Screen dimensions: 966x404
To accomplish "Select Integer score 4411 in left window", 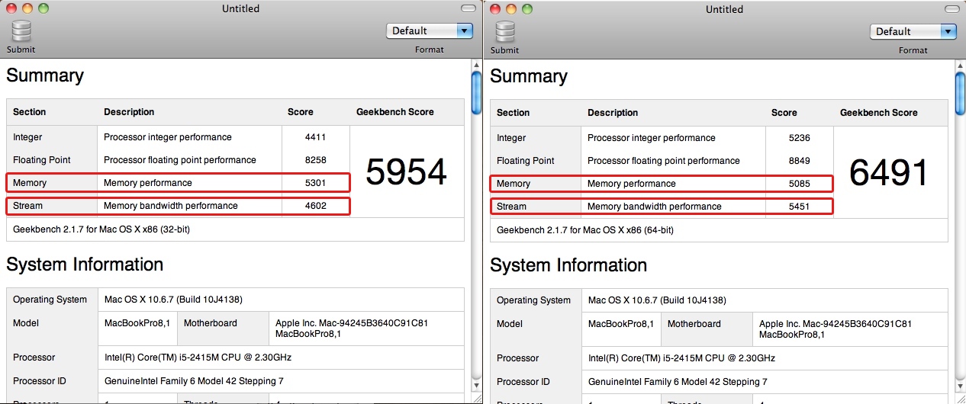I will click(316, 137).
